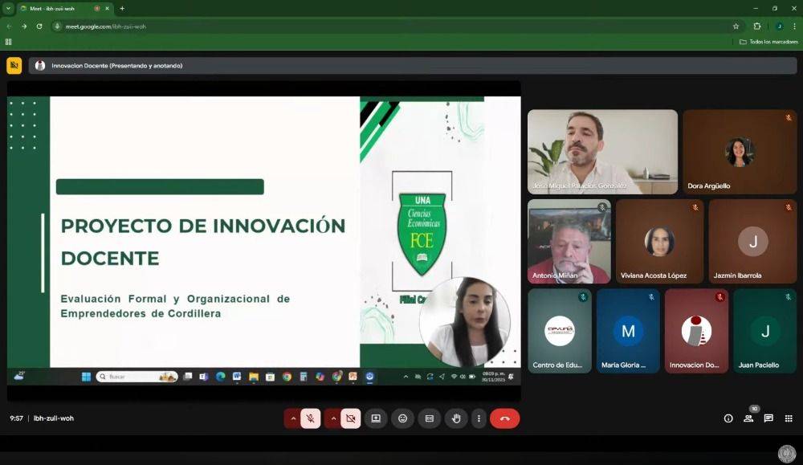Viewport: 803px width, 465px height.
Task: Click José Miguel Palacios González video tile
Action: point(602,152)
